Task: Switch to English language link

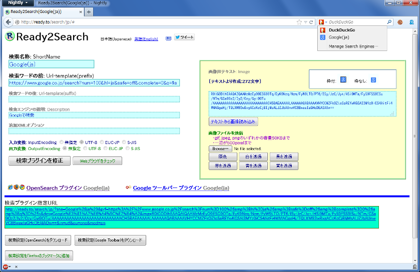Action: (x=146, y=39)
